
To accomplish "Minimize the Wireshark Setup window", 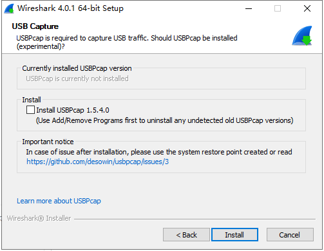I will click(249, 8).
